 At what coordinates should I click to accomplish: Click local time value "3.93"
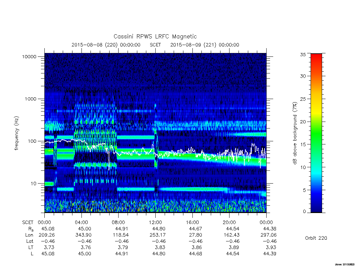click(x=271, y=247)
